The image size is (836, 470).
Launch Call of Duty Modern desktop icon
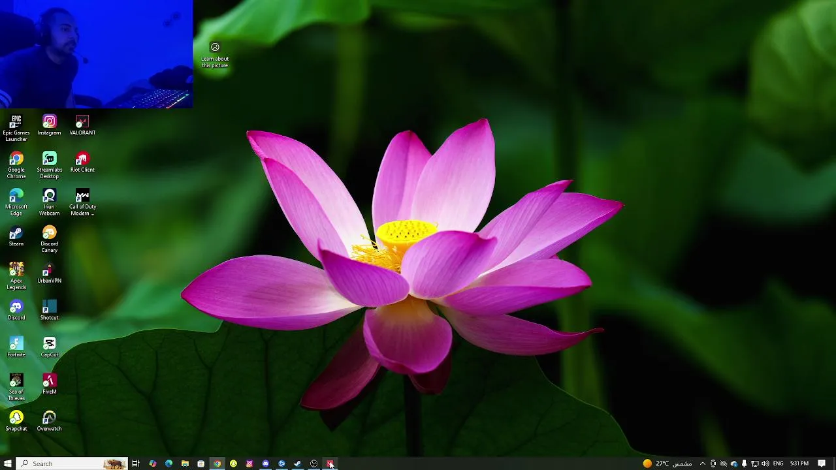tap(82, 202)
